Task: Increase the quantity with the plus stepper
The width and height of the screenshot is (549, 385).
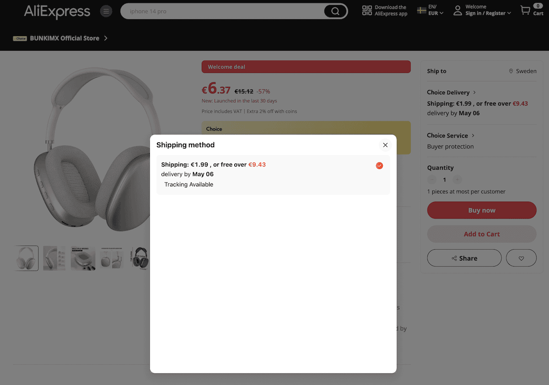Action: point(457,179)
